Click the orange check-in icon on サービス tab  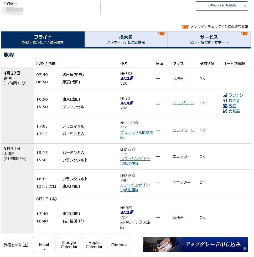(x=244, y=34)
